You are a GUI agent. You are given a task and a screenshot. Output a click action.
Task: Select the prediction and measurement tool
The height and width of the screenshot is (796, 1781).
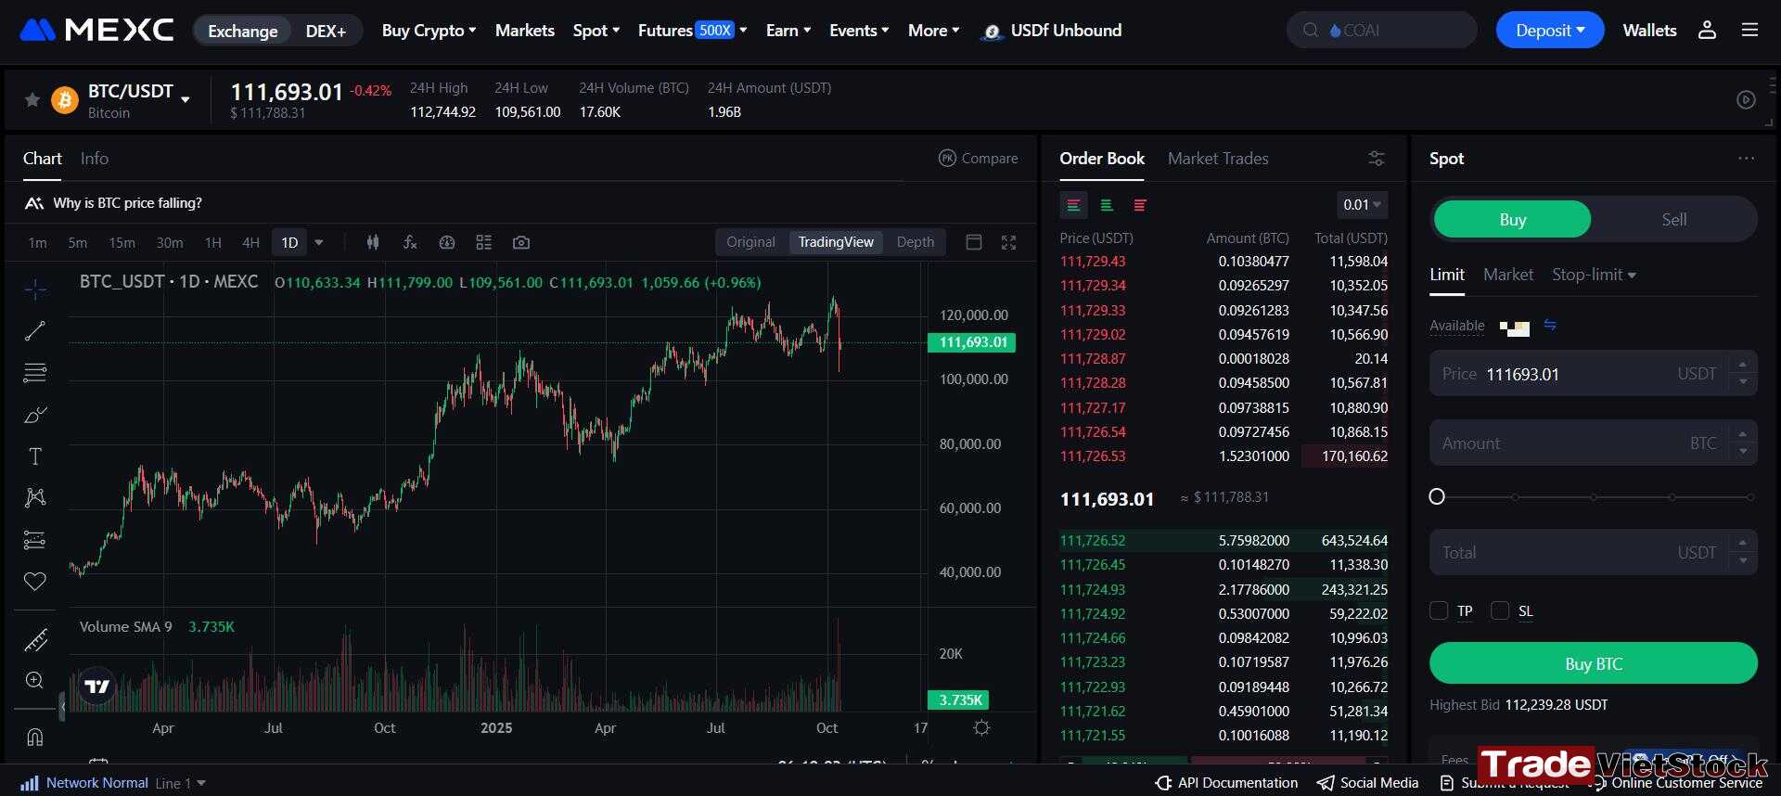pos(35,540)
